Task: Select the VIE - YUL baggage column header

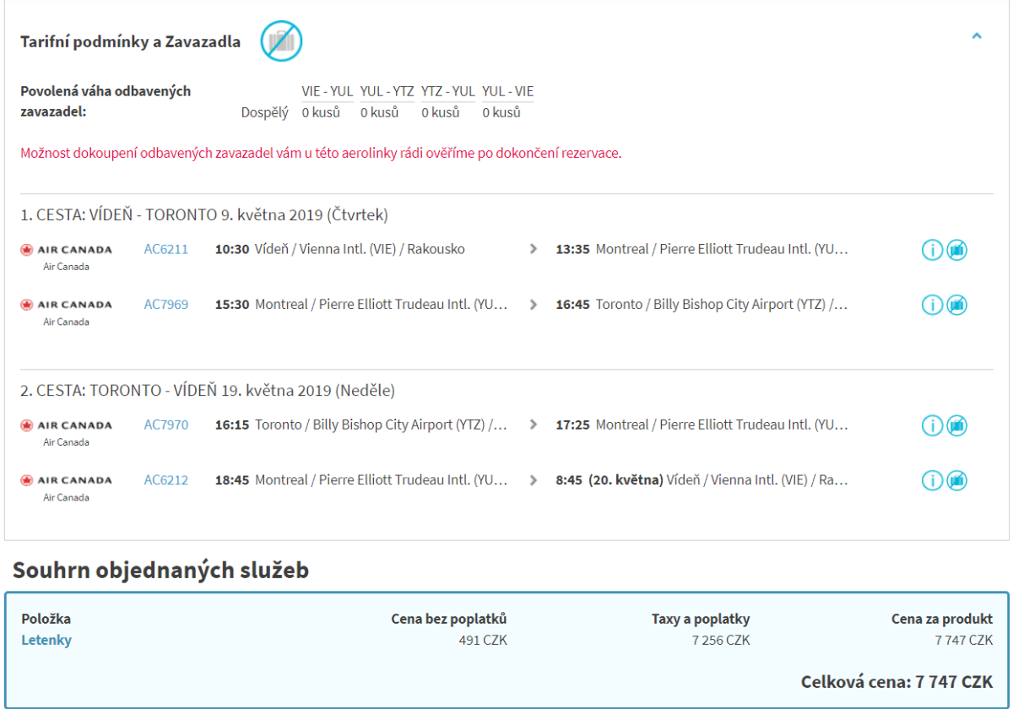Action: click(x=328, y=91)
